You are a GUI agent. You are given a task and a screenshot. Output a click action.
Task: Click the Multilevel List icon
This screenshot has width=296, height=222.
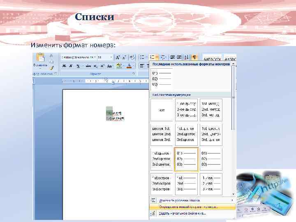163,57
